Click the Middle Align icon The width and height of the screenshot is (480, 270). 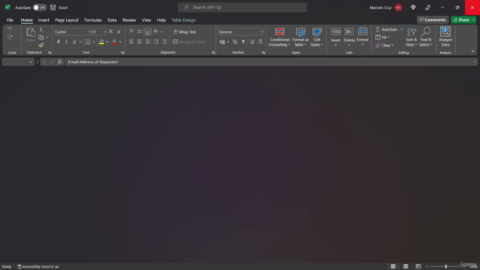[139, 31]
